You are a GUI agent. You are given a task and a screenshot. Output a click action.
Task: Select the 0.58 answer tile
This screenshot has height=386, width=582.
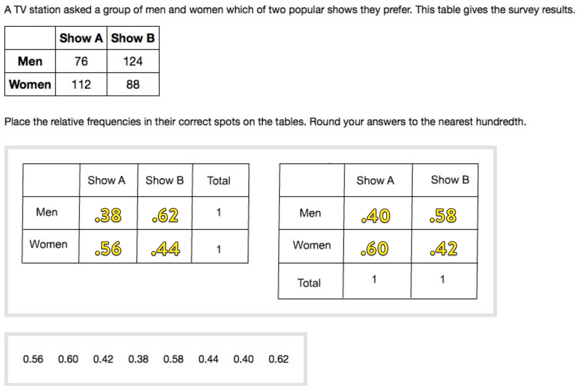tap(173, 359)
